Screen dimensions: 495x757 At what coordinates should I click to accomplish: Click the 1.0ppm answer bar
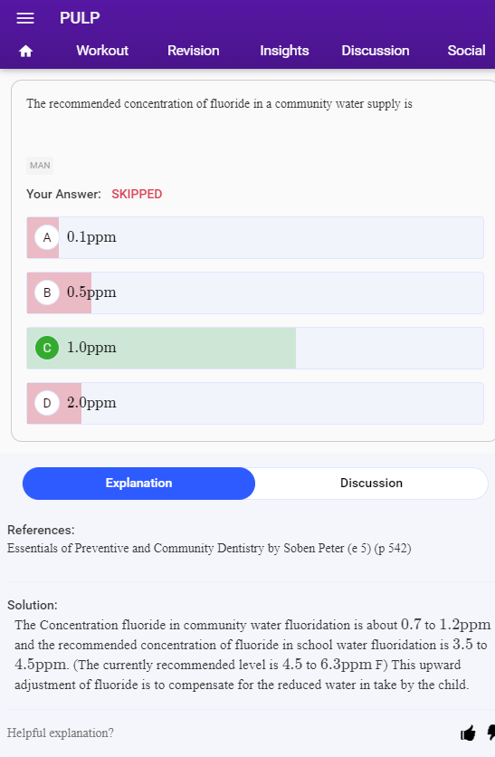(255, 348)
